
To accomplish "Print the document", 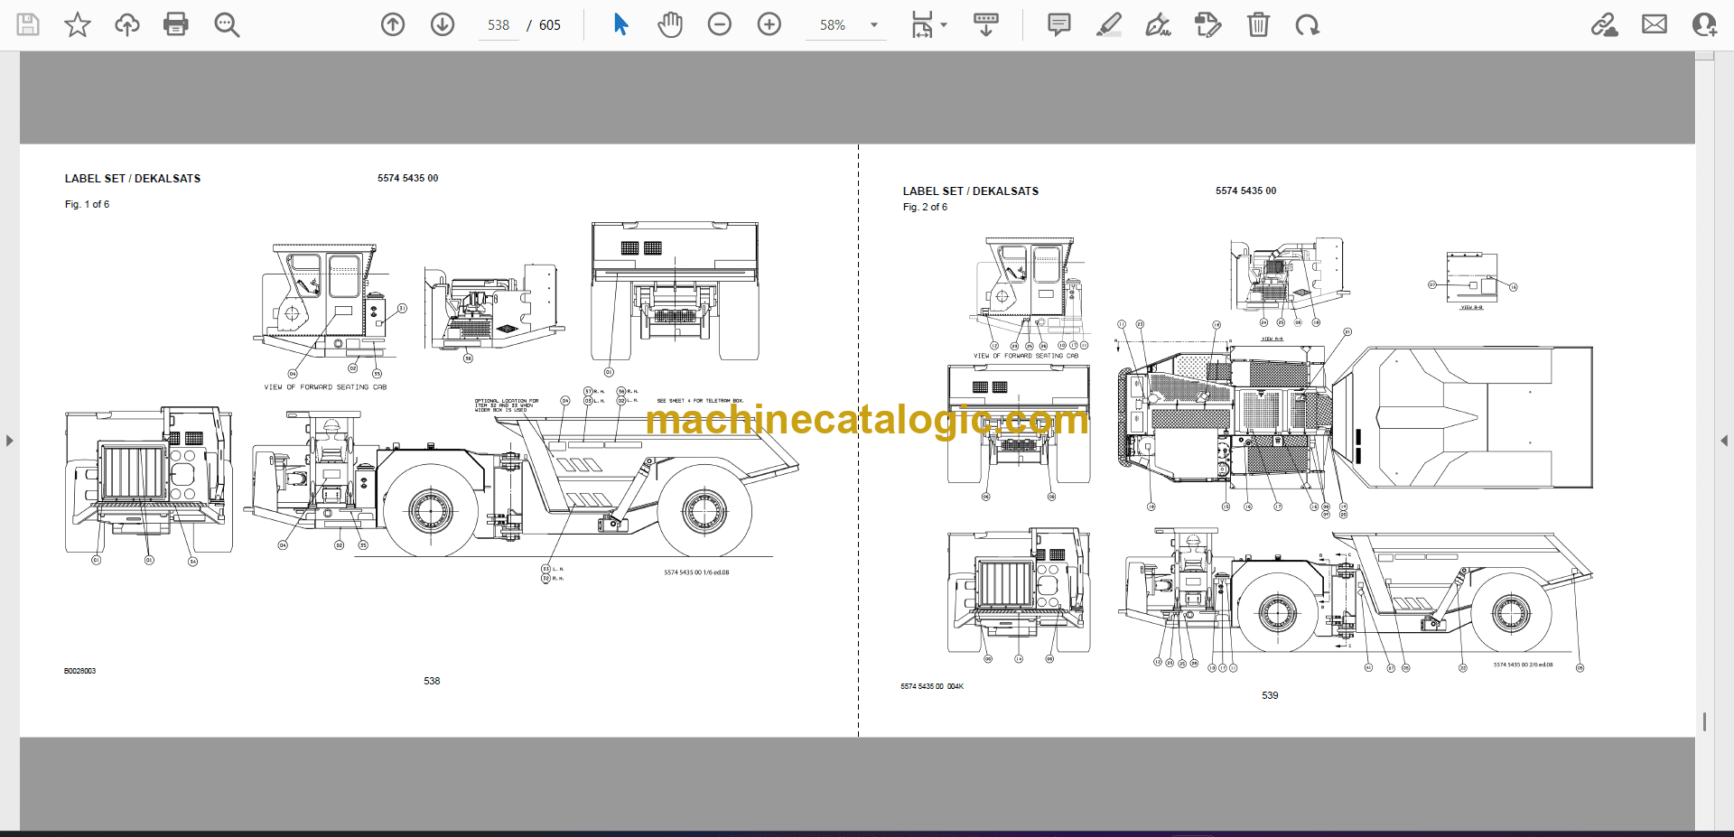I will 176,24.
